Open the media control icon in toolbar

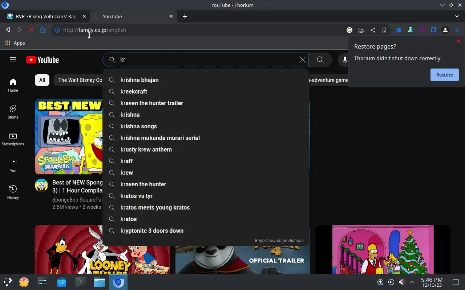(422, 30)
